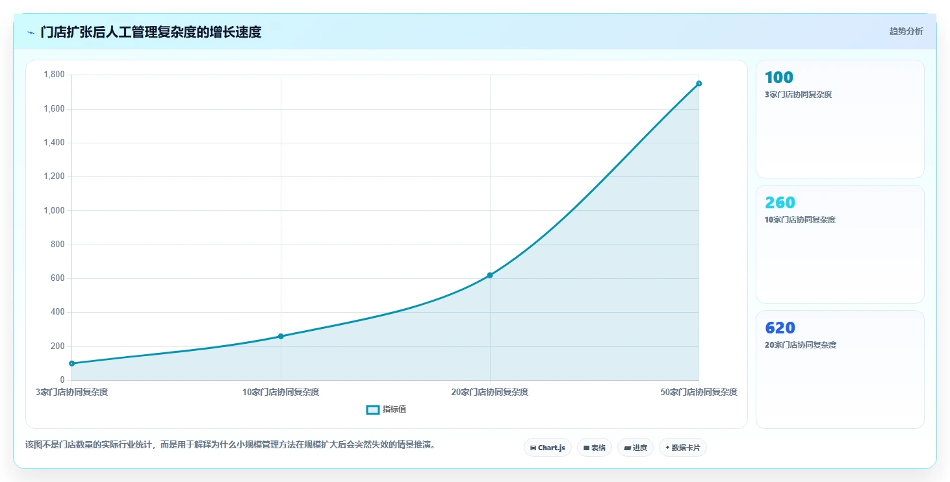Viewport: 950px width, 482px height.
Task: Click the 趋势分析 label in header
Action: (x=906, y=31)
